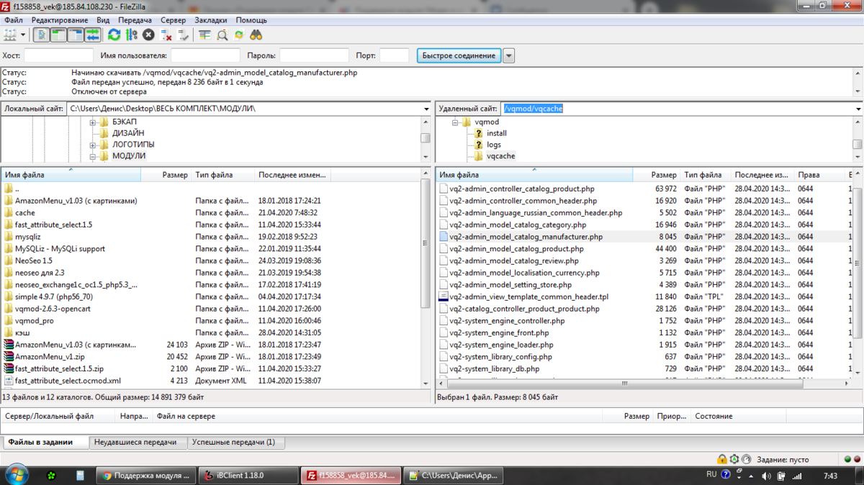
Task: Open the iBClient 1.18.0 taskbar item
Action: [247, 476]
